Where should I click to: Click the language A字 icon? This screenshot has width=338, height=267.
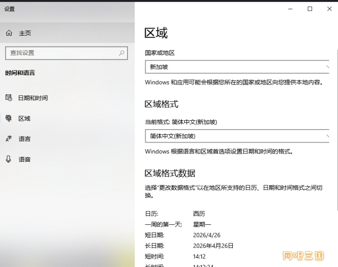point(9,139)
